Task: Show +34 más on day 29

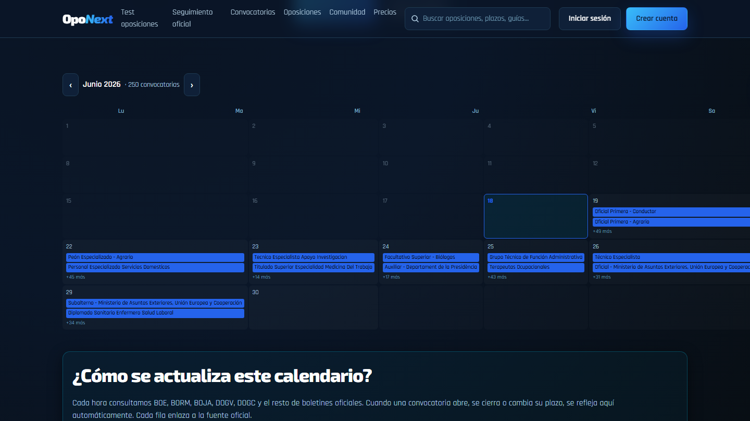Action: pos(76,323)
